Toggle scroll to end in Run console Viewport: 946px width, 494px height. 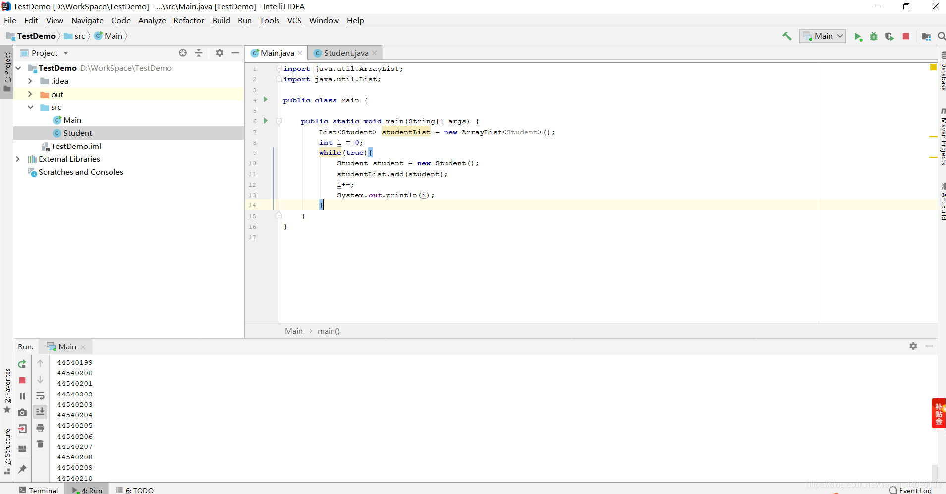click(x=40, y=411)
